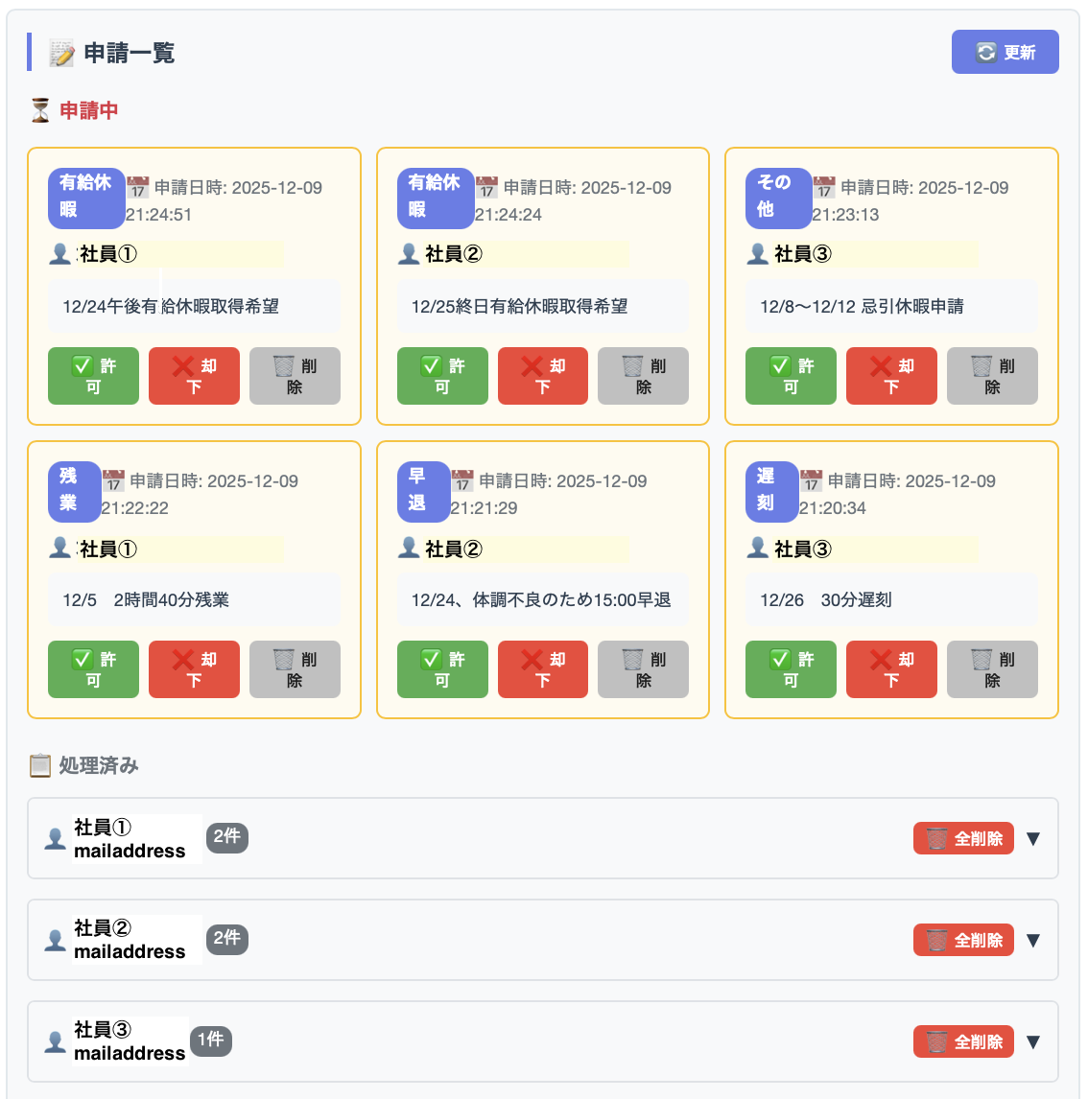Click the trash icon inside 社員①'s 全削除 button
1088x1099 pixels.
tap(936, 837)
